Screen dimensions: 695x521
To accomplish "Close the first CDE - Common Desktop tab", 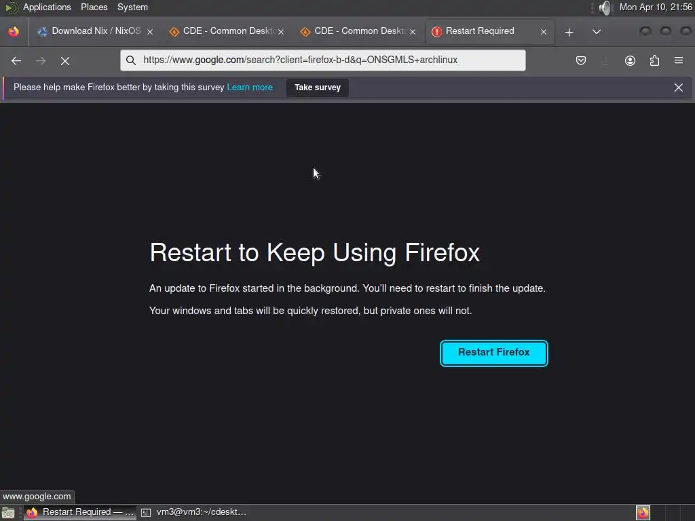I will [281, 32].
